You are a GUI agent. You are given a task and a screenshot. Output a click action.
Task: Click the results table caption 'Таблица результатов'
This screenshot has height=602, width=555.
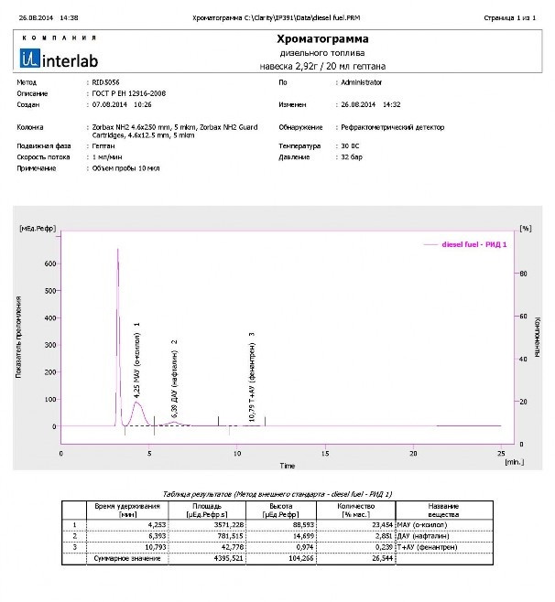click(x=277, y=494)
